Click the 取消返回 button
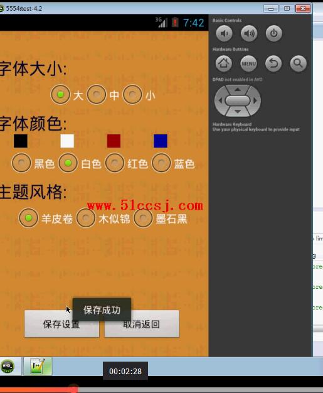 click(x=142, y=324)
